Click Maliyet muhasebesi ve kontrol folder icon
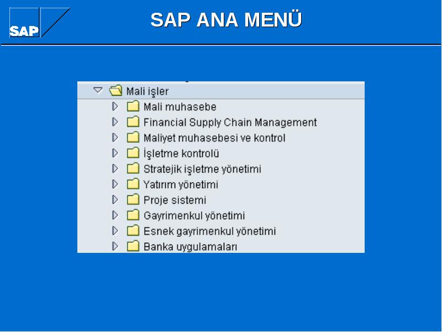442x332 pixels. 133,137
